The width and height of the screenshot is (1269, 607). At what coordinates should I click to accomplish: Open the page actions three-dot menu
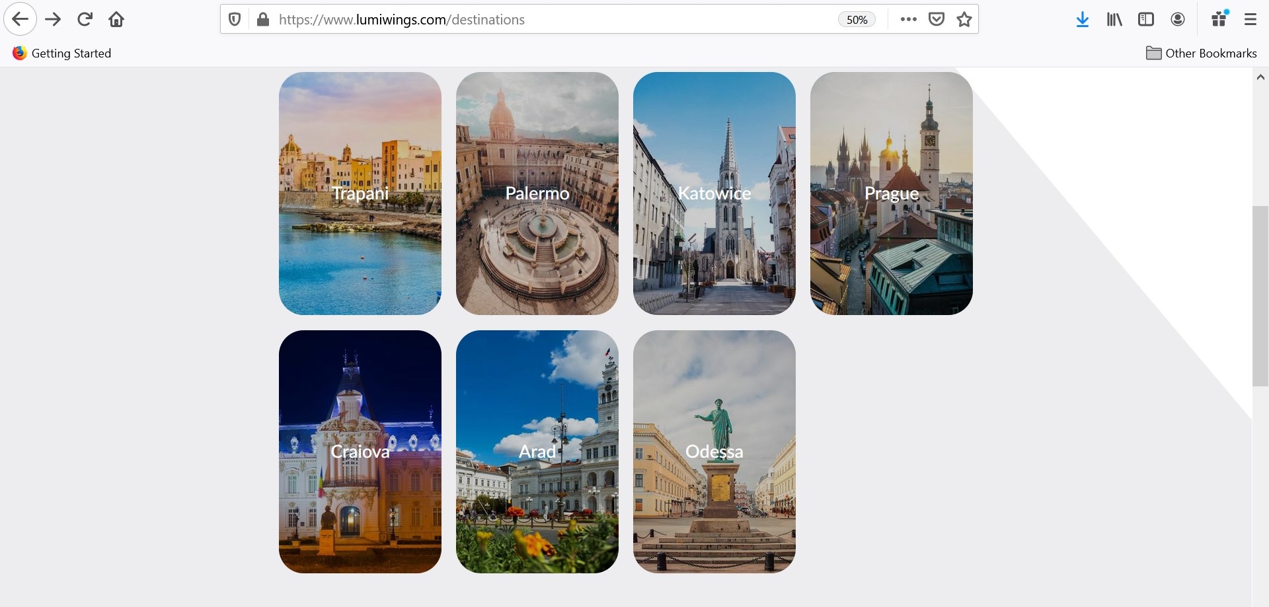tap(909, 19)
